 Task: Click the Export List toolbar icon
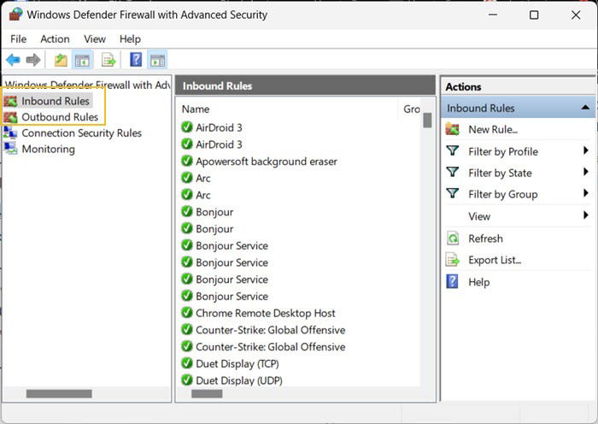tap(108, 60)
